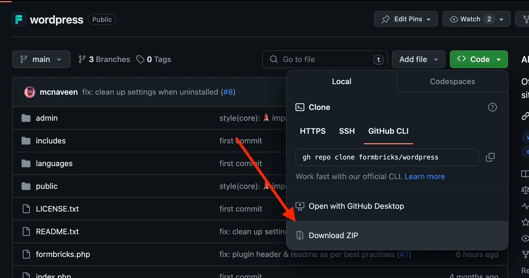Open pull request #7 link
Viewport: 529px width, 278px height.
pos(404,254)
